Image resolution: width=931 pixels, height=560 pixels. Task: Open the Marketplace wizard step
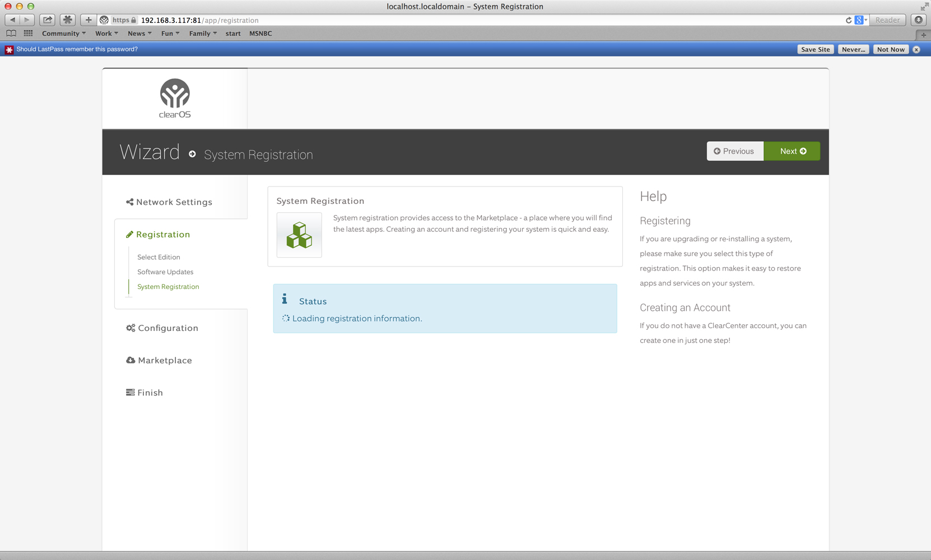pyautogui.click(x=159, y=361)
